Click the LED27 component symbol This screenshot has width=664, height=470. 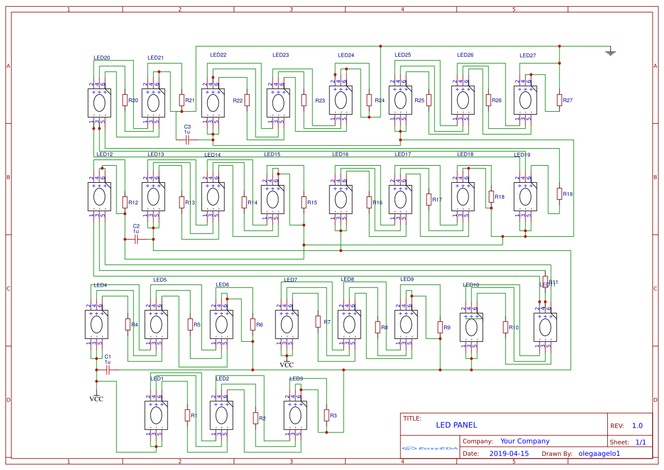pos(525,100)
